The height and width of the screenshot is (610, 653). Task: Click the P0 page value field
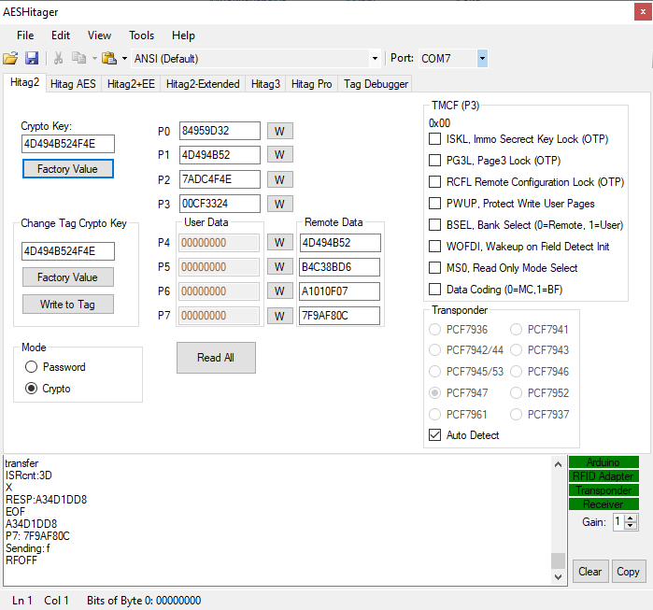tap(220, 131)
